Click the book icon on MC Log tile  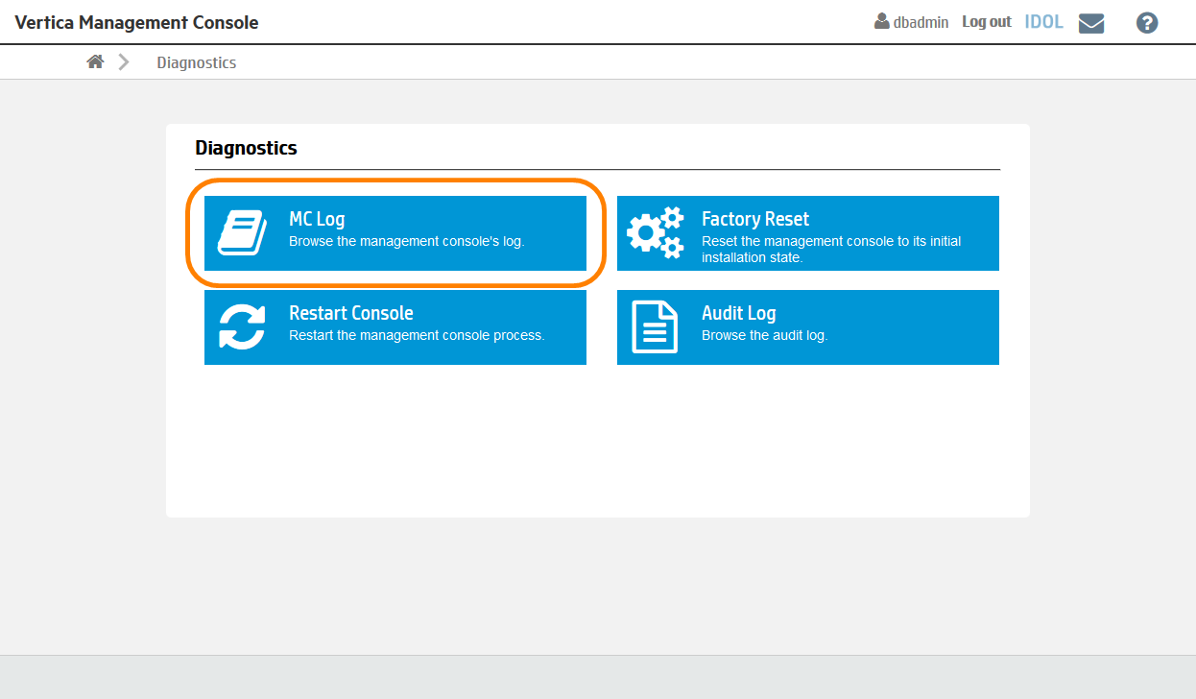click(242, 233)
